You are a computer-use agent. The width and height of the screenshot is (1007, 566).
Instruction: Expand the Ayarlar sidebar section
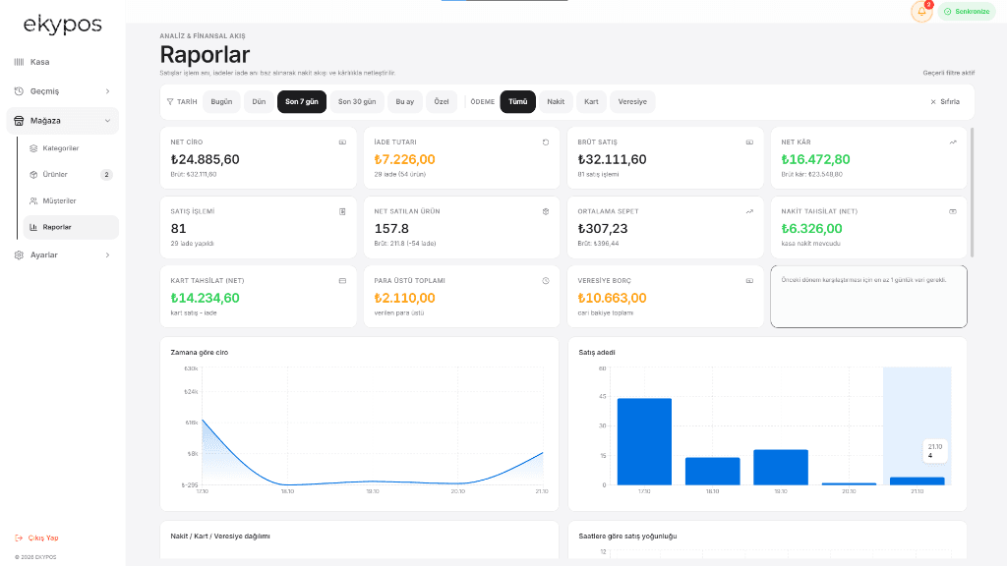62,255
